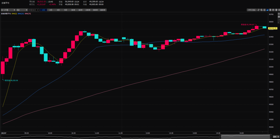Select the 600本 bar count option
Image resolution: width=280 pixels, height=139 pixels.
click(102, 10)
